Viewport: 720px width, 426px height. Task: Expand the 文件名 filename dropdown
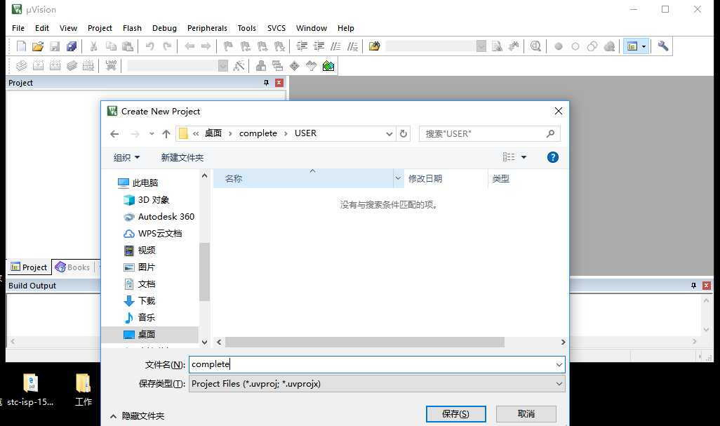click(559, 364)
